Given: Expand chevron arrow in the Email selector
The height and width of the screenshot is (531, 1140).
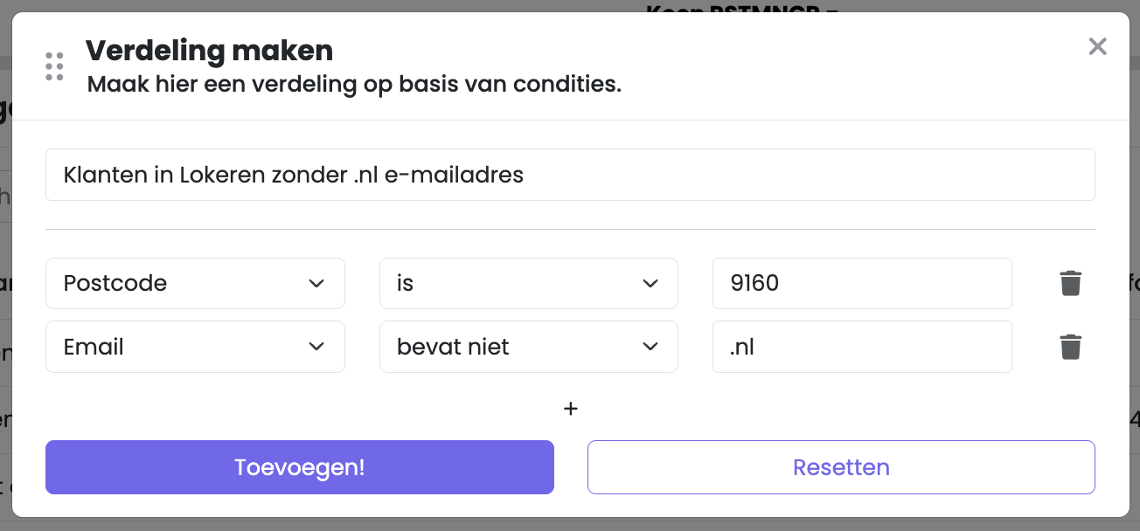Looking at the screenshot, I should 316,347.
